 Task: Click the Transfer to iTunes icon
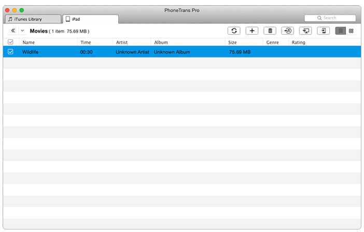(287, 31)
